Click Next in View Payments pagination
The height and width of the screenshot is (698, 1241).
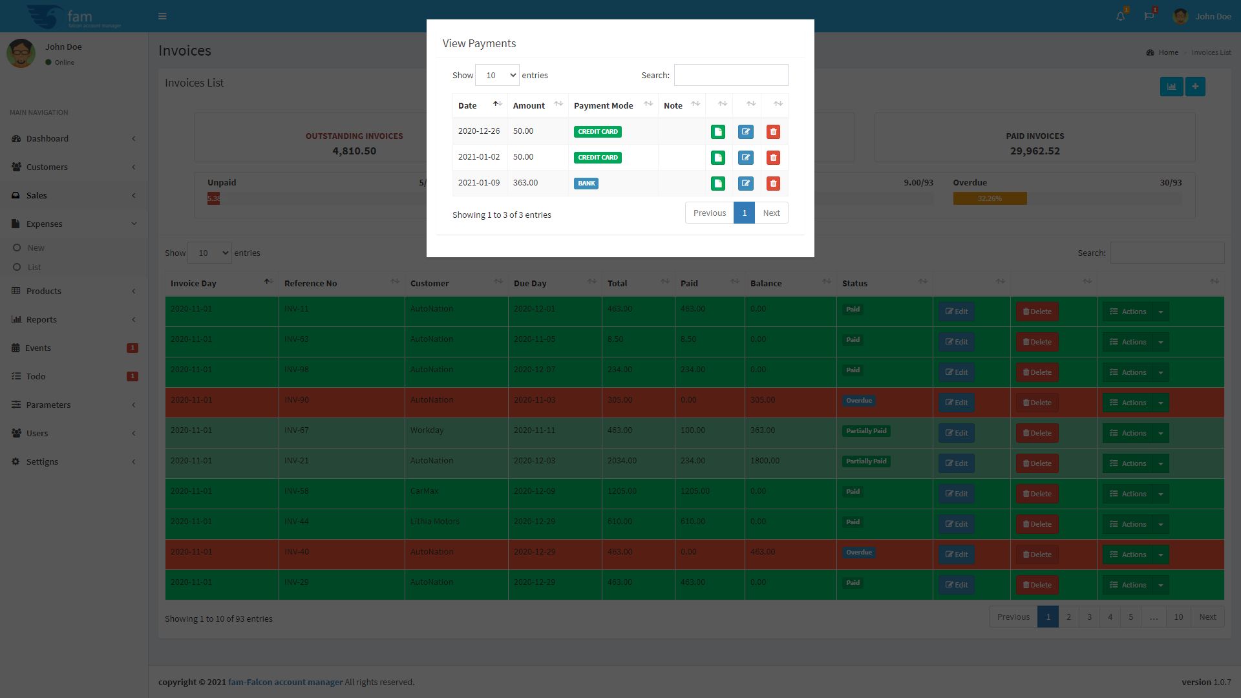point(771,213)
